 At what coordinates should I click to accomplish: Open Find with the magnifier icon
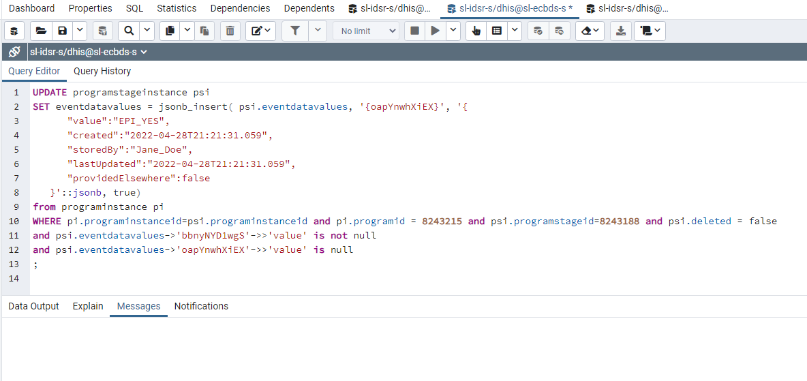tap(130, 31)
